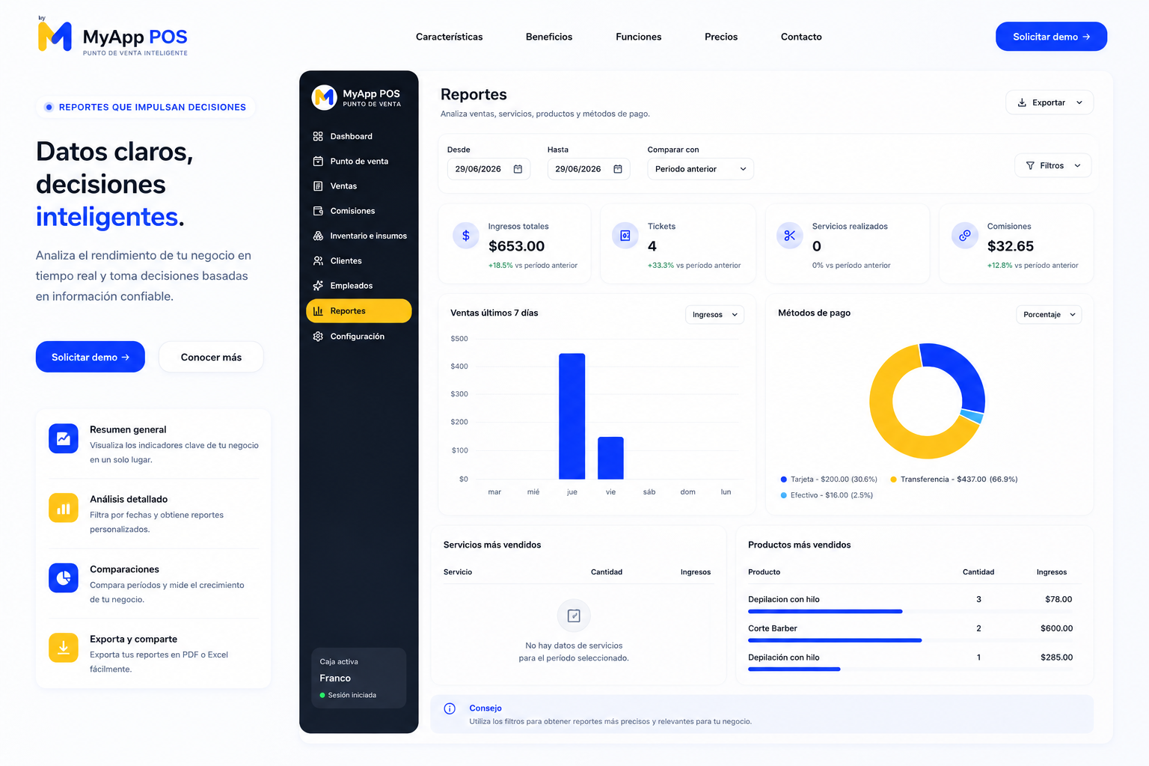Click the Reportes que impulsan decisiones badge
This screenshot has height=766, width=1149.
pyautogui.click(x=145, y=107)
